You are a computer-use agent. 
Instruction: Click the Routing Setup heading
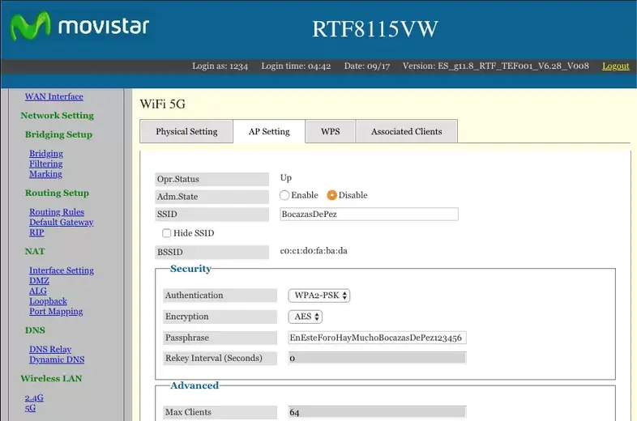(57, 193)
